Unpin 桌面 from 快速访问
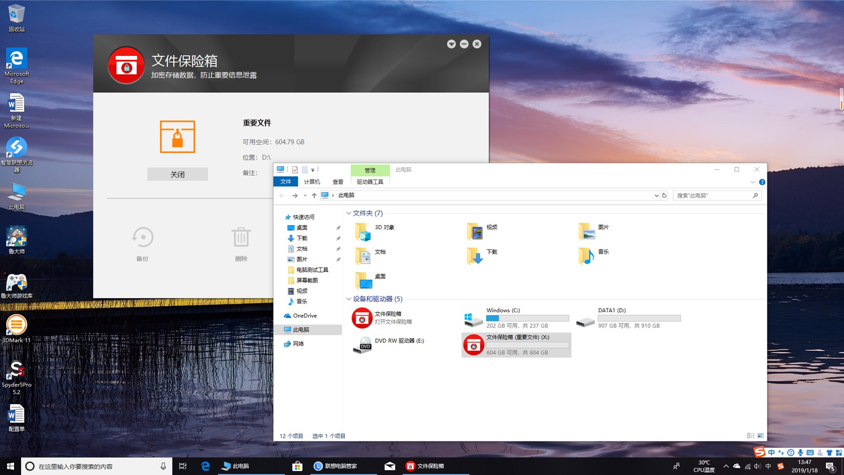 click(x=338, y=227)
